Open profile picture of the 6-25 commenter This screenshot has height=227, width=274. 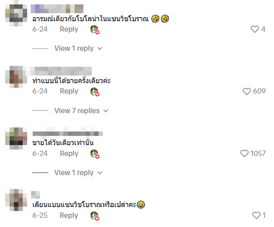coord(16,200)
